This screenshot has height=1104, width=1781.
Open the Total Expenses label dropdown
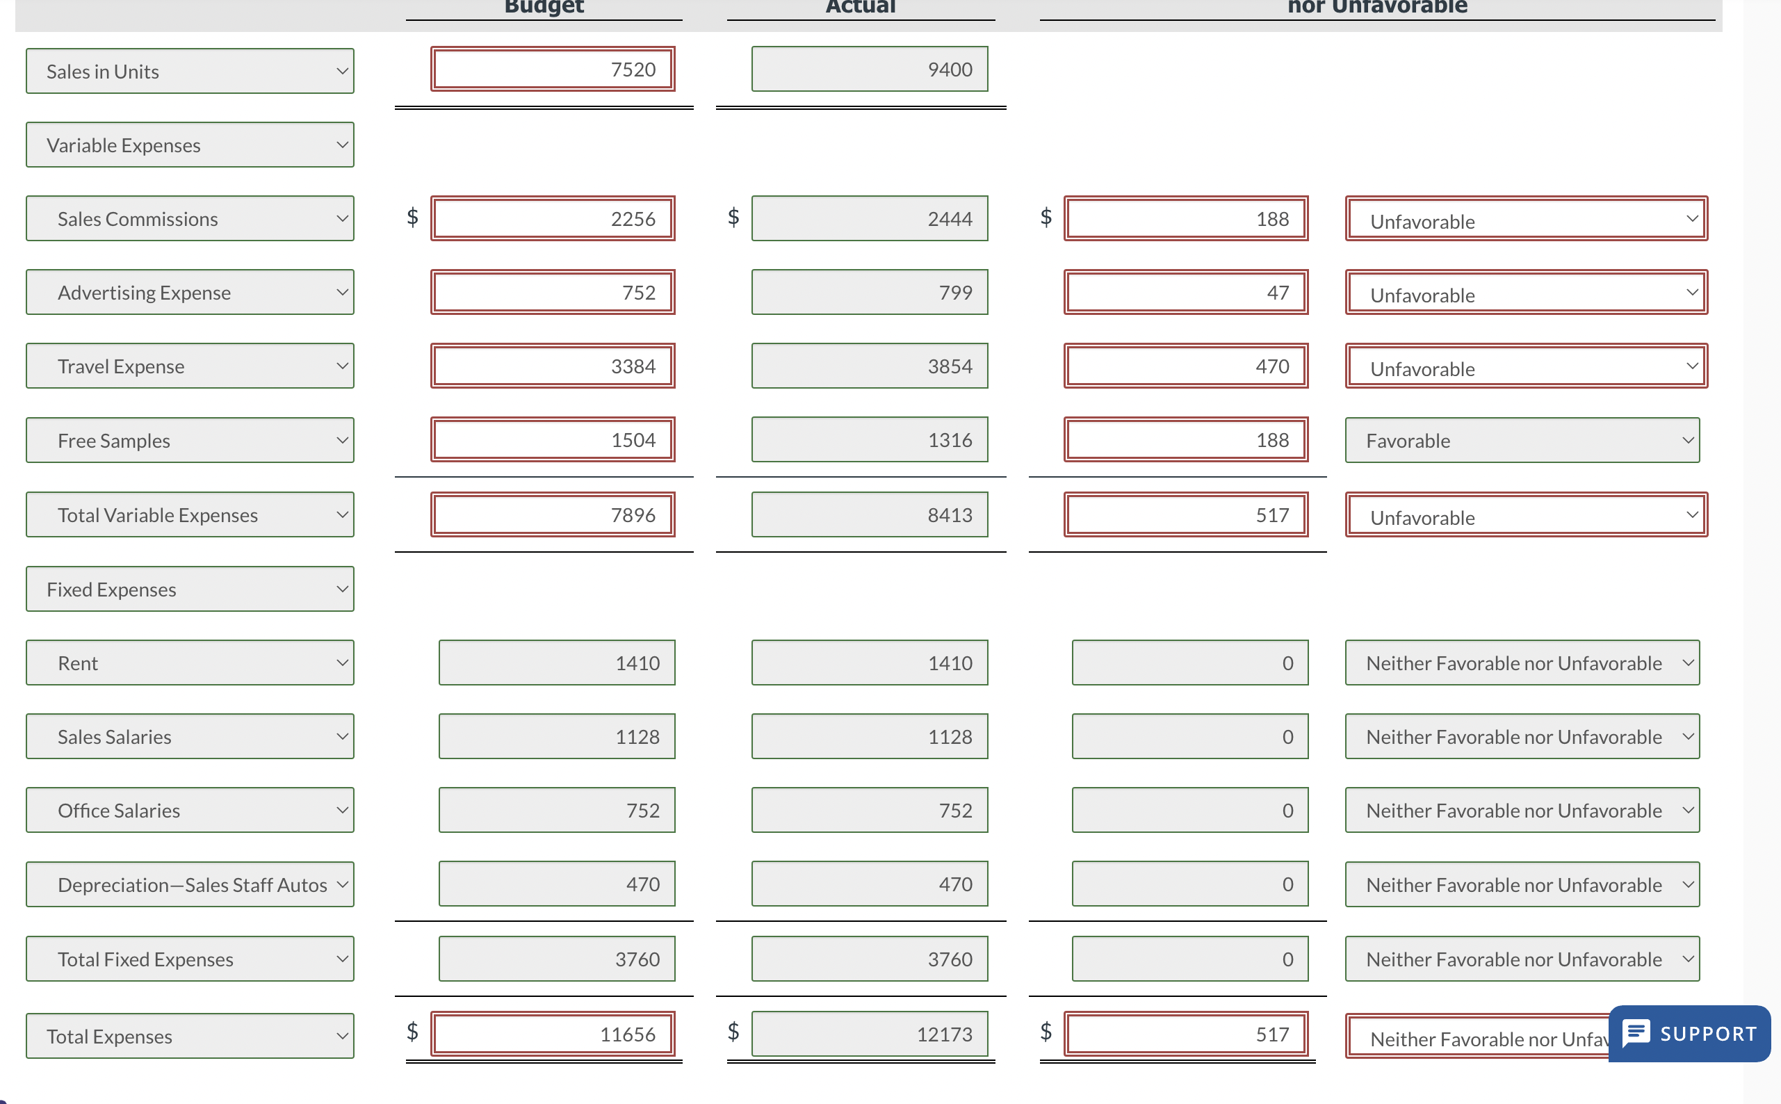pyautogui.click(x=190, y=1036)
